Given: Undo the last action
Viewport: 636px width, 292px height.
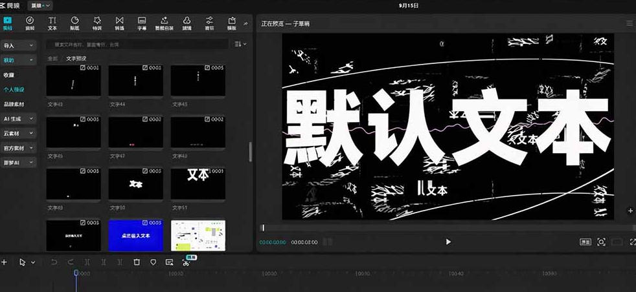Looking at the screenshot, I should point(54,262).
